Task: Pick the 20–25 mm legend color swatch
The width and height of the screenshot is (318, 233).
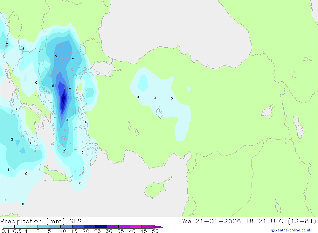Action: 90,227
